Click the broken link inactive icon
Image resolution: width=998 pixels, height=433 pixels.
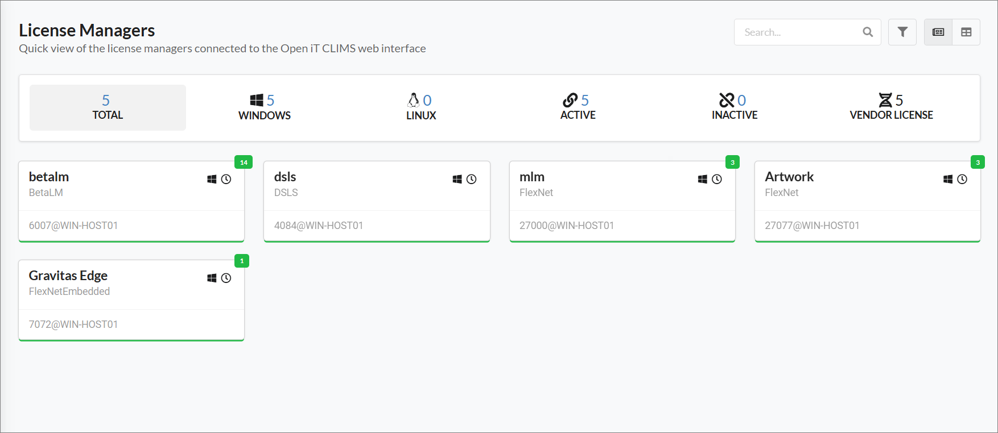[x=727, y=100]
